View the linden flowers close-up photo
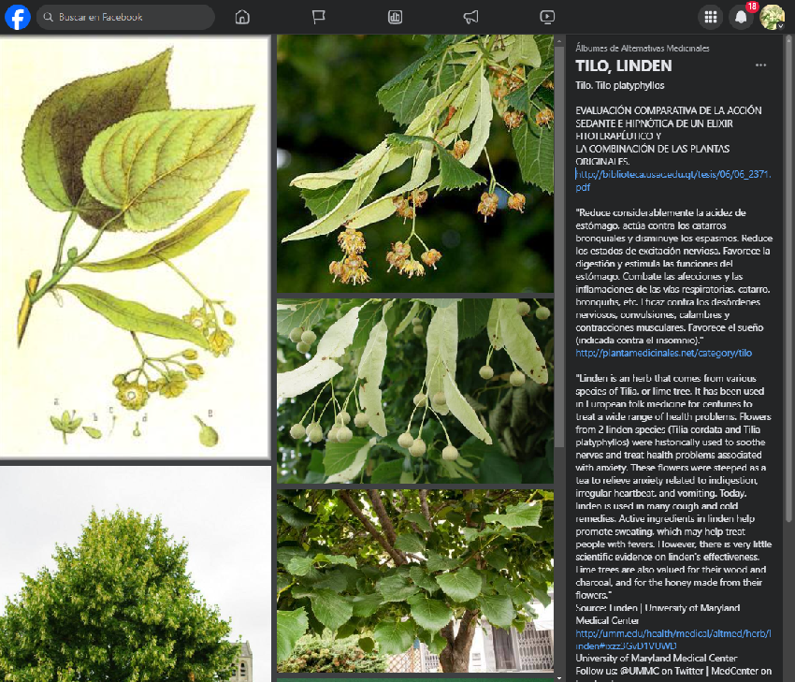The width and height of the screenshot is (795, 682). (x=415, y=164)
